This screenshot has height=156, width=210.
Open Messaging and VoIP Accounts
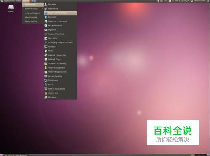pos(61,42)
